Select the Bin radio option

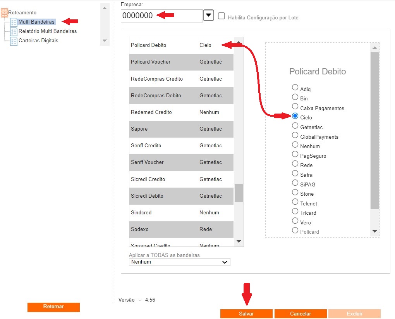click(x=295, y=97)
